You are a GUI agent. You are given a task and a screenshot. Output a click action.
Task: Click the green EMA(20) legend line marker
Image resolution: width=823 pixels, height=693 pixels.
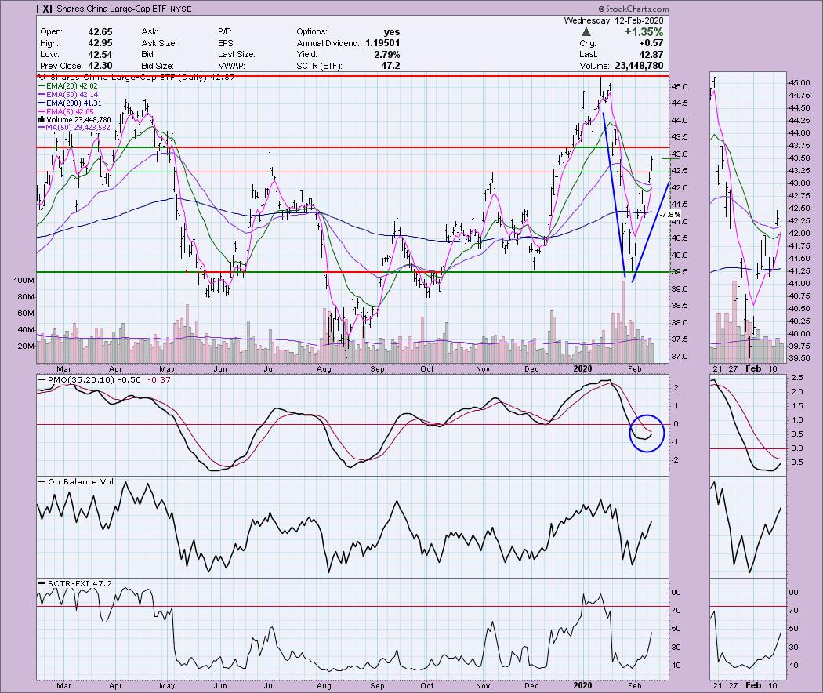click(x=42, y=85)
